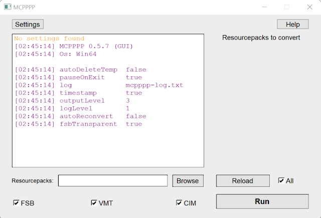Click the autoReconvert false log line
Viewport: 321px width, 218px height.
80,116
